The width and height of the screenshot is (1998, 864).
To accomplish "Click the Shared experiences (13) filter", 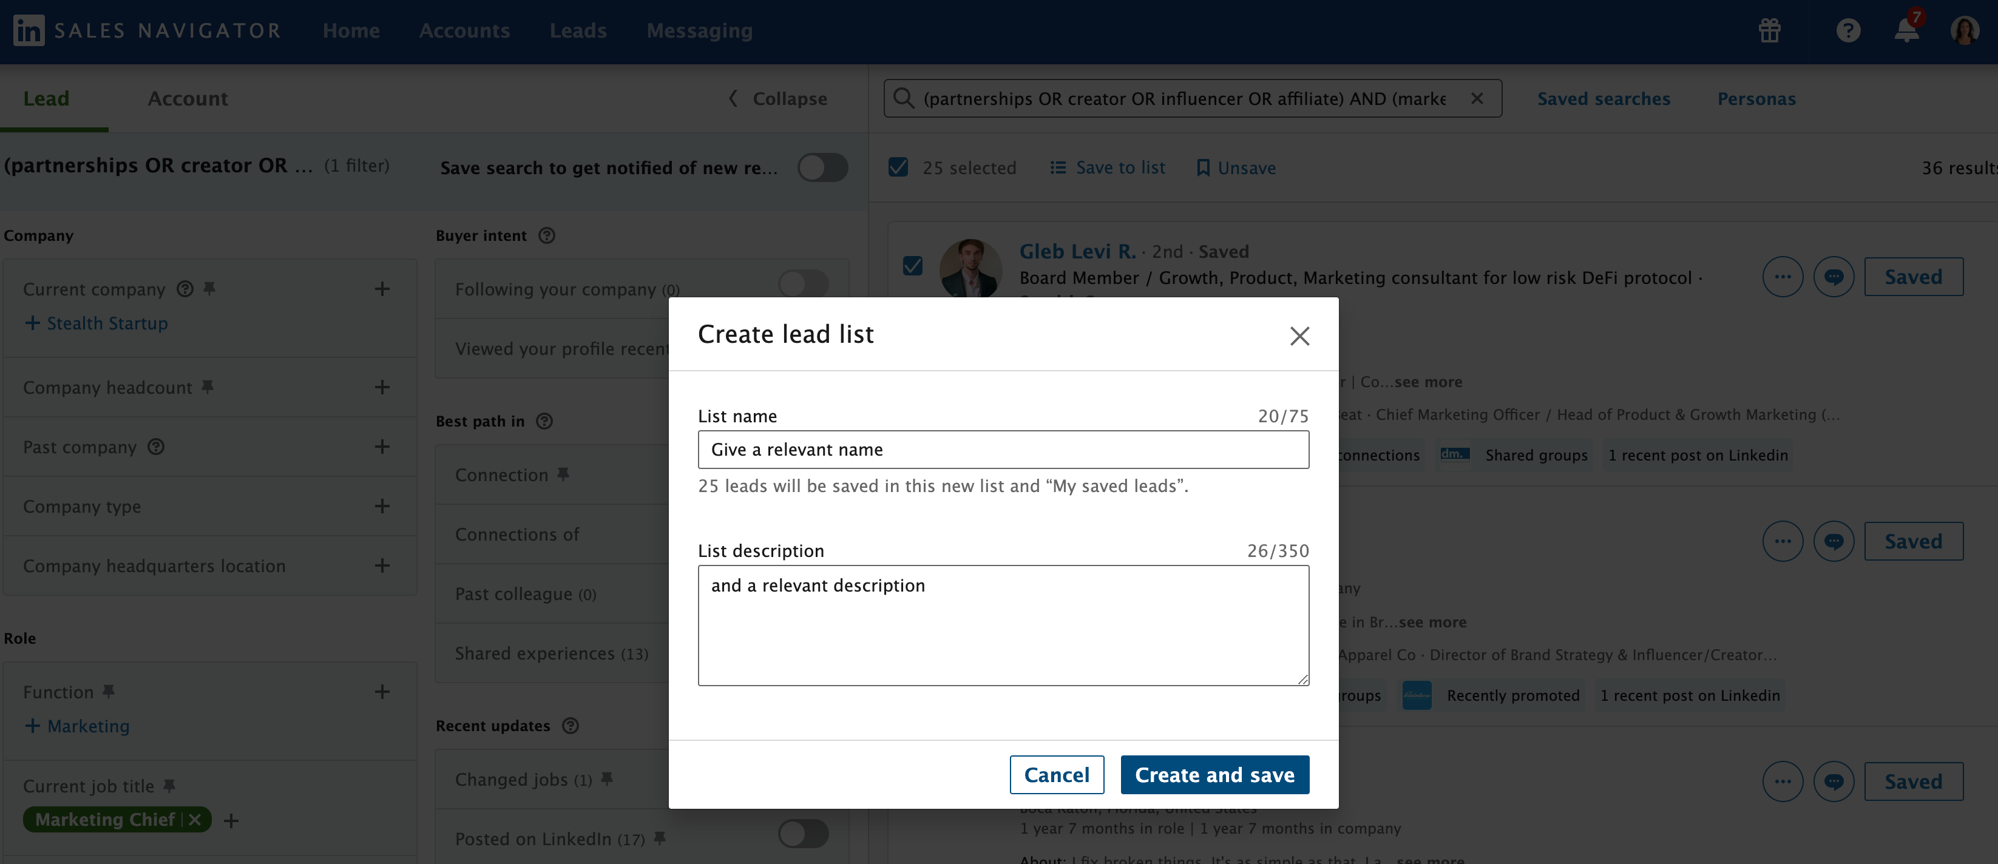I will [x=552, y=653].
